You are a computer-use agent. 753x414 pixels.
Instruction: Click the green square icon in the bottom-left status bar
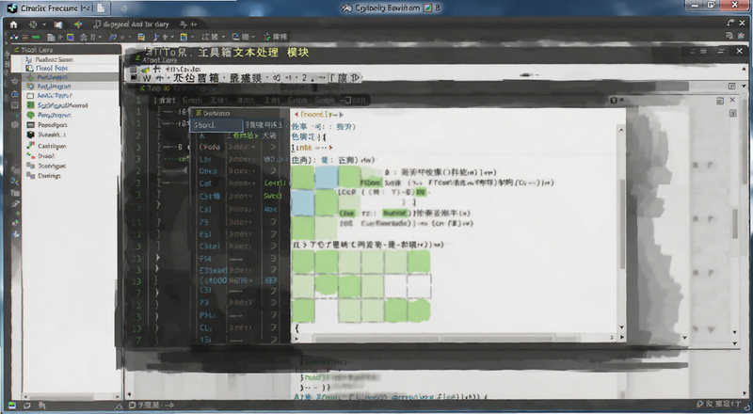[x=12, y=406]
